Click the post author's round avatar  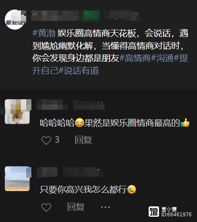(15, 20)
